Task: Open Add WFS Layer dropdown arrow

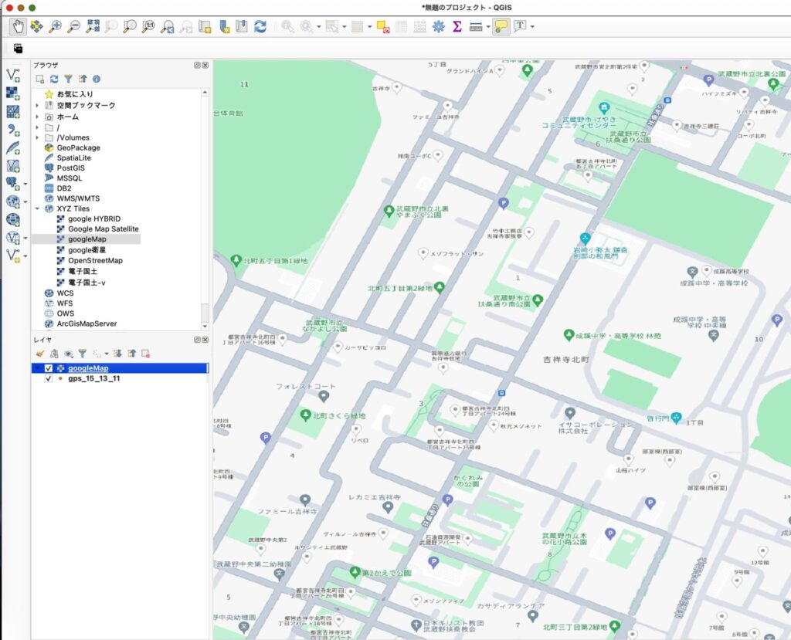Action: click(x=25, y=238)
